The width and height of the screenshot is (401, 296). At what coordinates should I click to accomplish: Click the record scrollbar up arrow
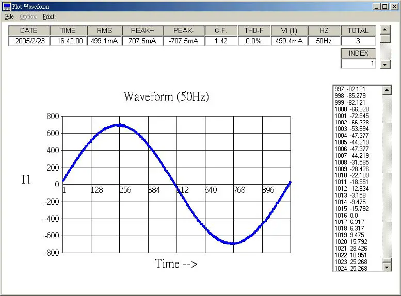385,30
